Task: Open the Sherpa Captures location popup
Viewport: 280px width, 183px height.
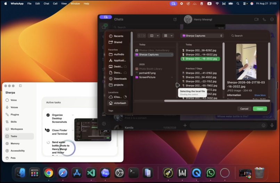Action: (202, 35)
